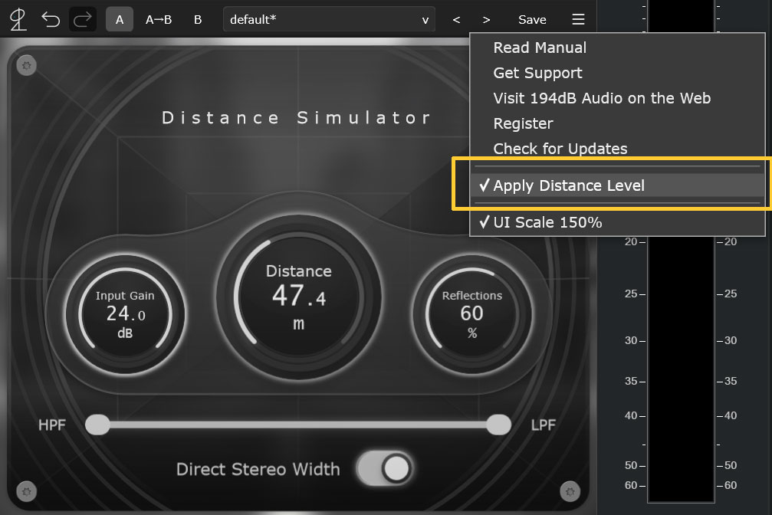Save the current preset
This screenshot has height=515, width=772.
(532, 20)
